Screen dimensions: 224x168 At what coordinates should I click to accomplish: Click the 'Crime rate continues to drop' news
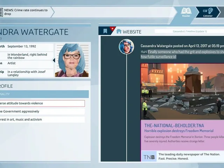click(26, 12)
